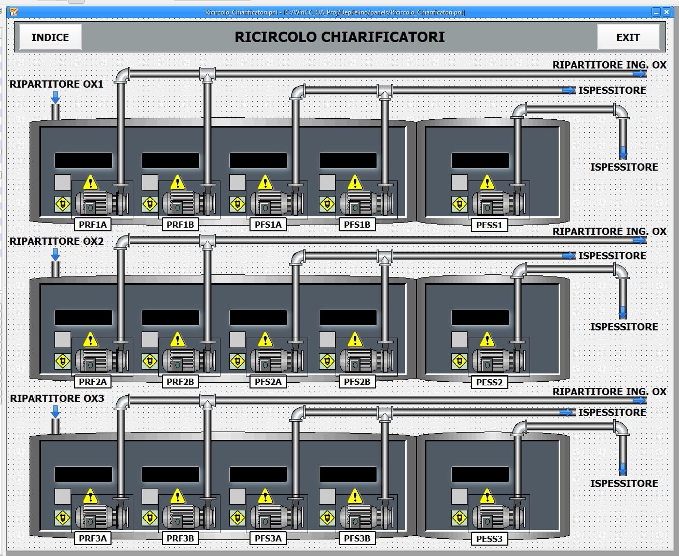This screenshot has width=679, height=556.
Task: Click the PFS2B label
Action: click(x=357, y=382)
